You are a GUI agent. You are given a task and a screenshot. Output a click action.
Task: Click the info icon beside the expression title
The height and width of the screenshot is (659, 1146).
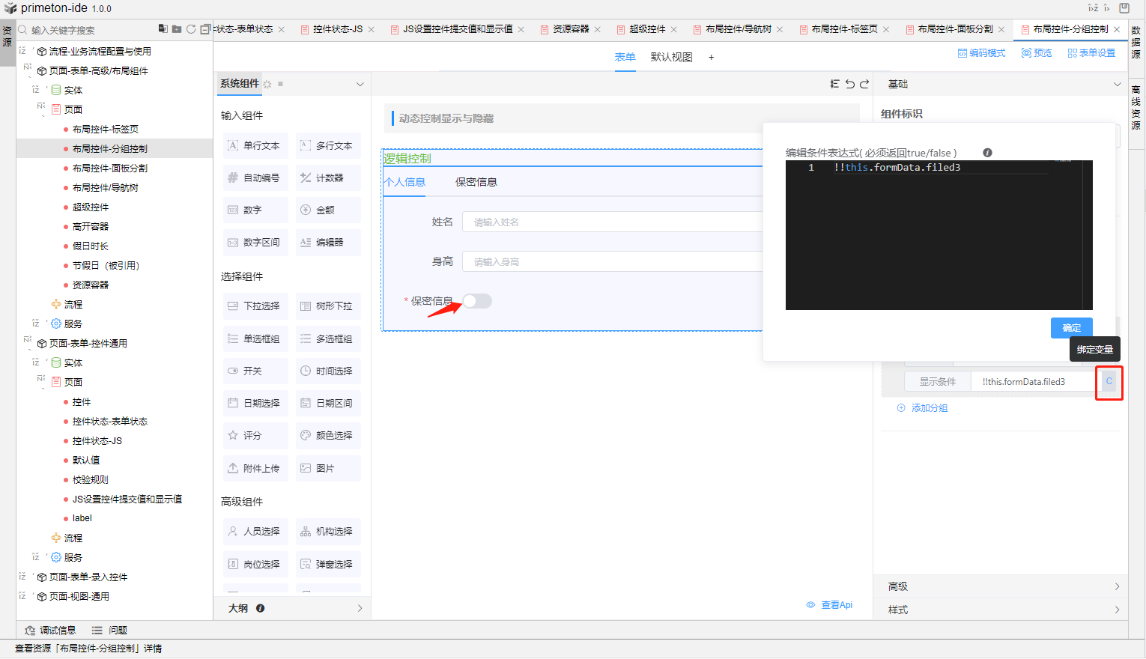point(987,153)
